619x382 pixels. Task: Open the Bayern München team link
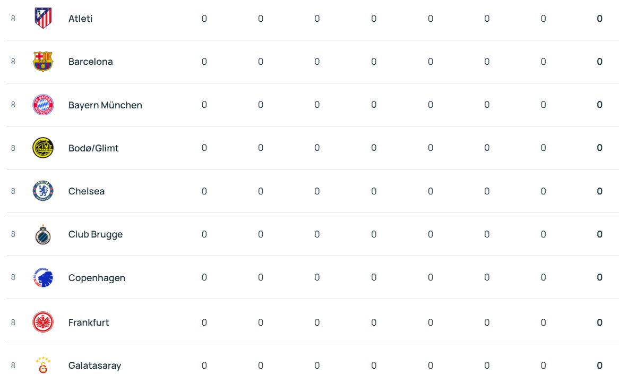(105, 105)
